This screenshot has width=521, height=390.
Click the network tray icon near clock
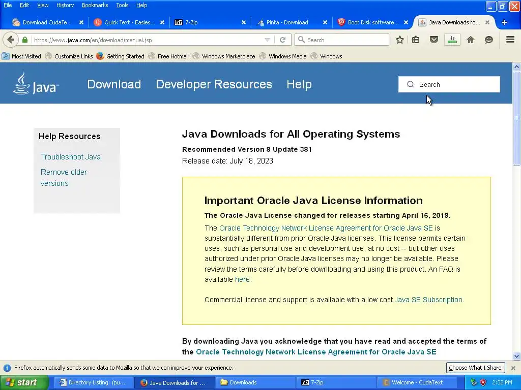point(474,382)
